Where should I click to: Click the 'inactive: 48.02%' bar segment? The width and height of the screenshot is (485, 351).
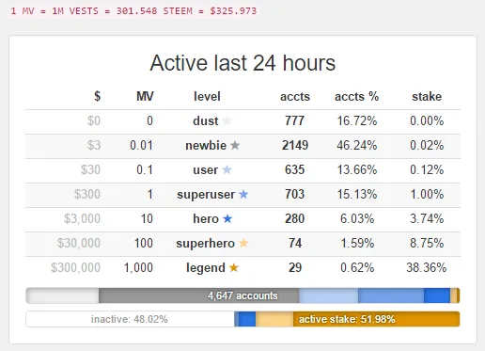[x=130, y=319]
